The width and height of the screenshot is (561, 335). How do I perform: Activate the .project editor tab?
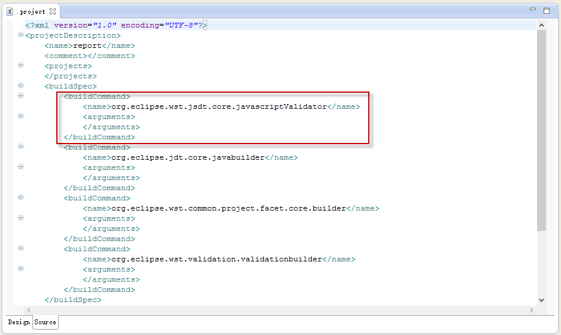(31, 11)
